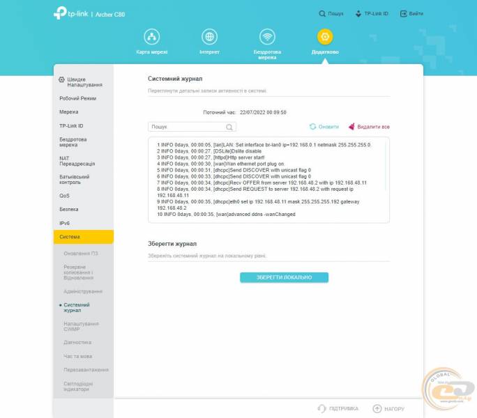Select QoS in the sidebar
The height and width of the screenshot is (418, 477).
pos(64,196)
